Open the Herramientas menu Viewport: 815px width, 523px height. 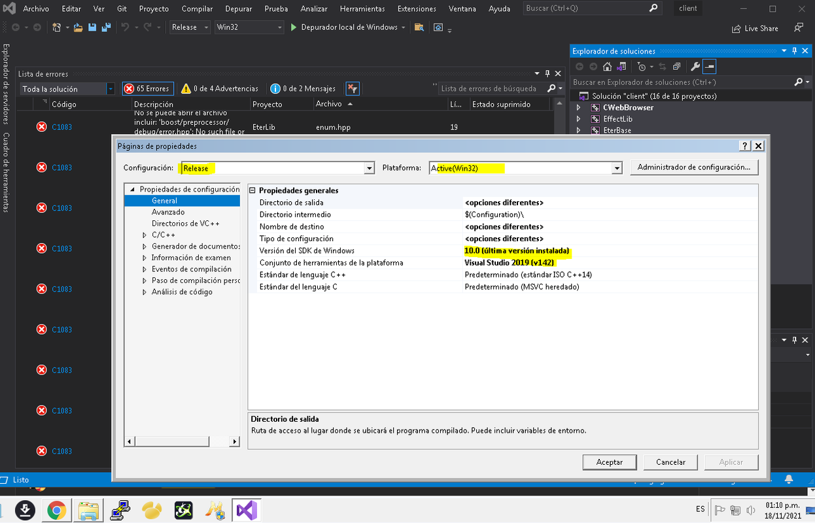362,8
